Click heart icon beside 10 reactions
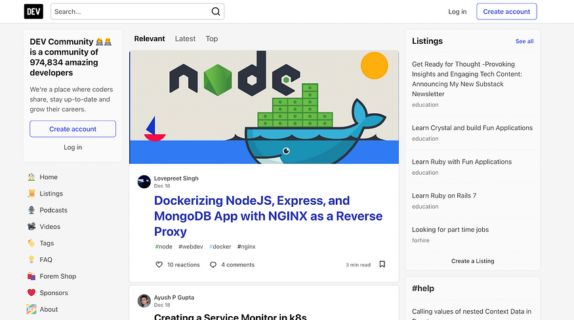 (x=159, y=265)
